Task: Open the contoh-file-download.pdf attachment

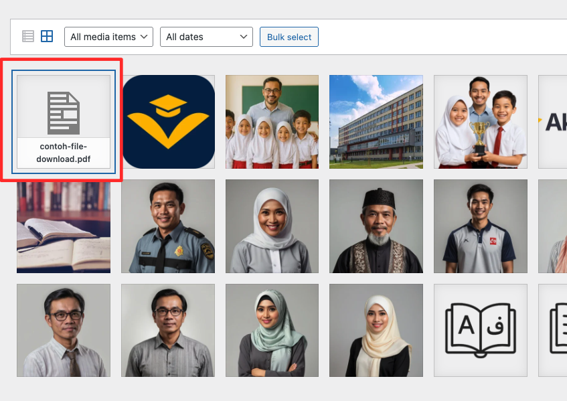Action: point(64,121)
